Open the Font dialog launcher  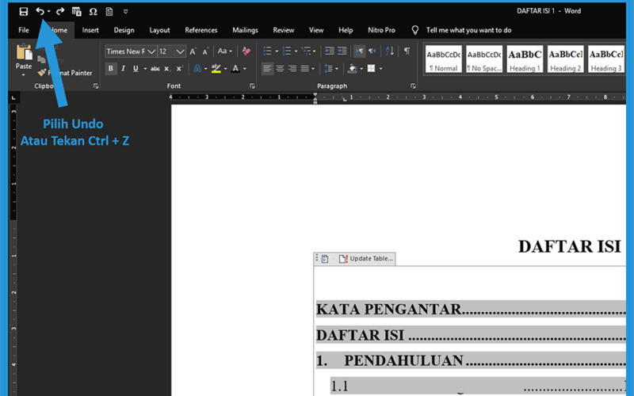click(x=252, y=86)
